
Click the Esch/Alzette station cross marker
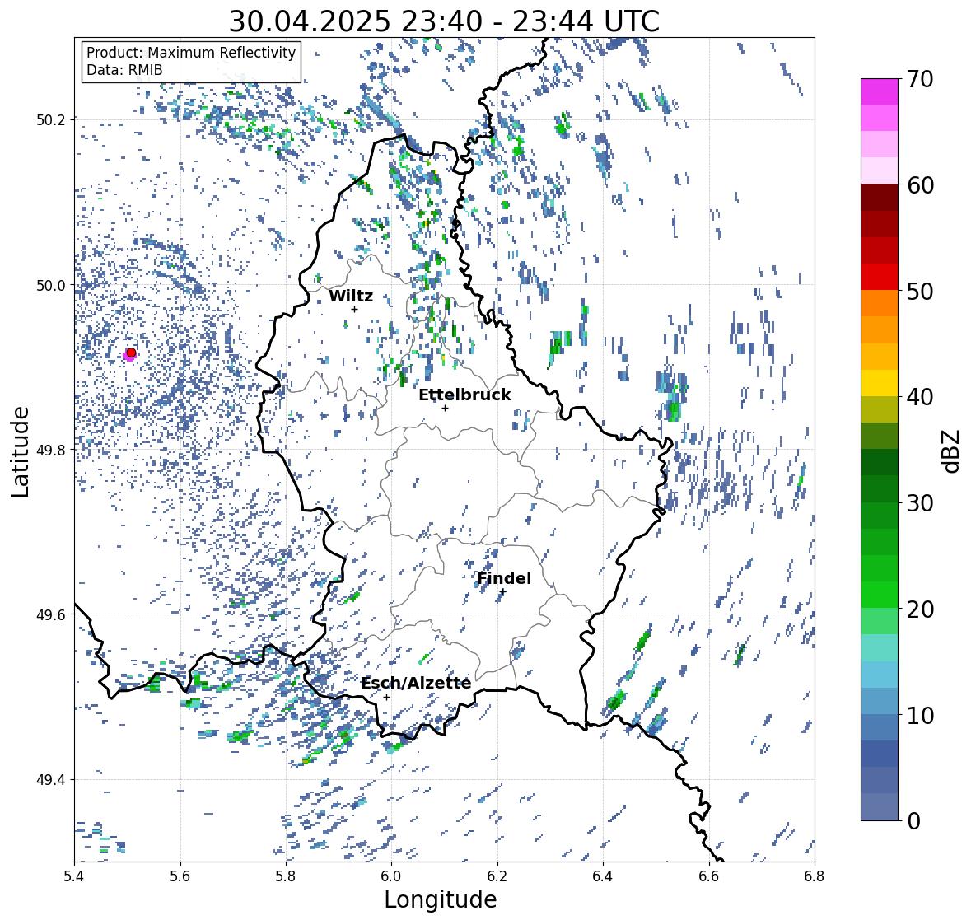point(386,697)
